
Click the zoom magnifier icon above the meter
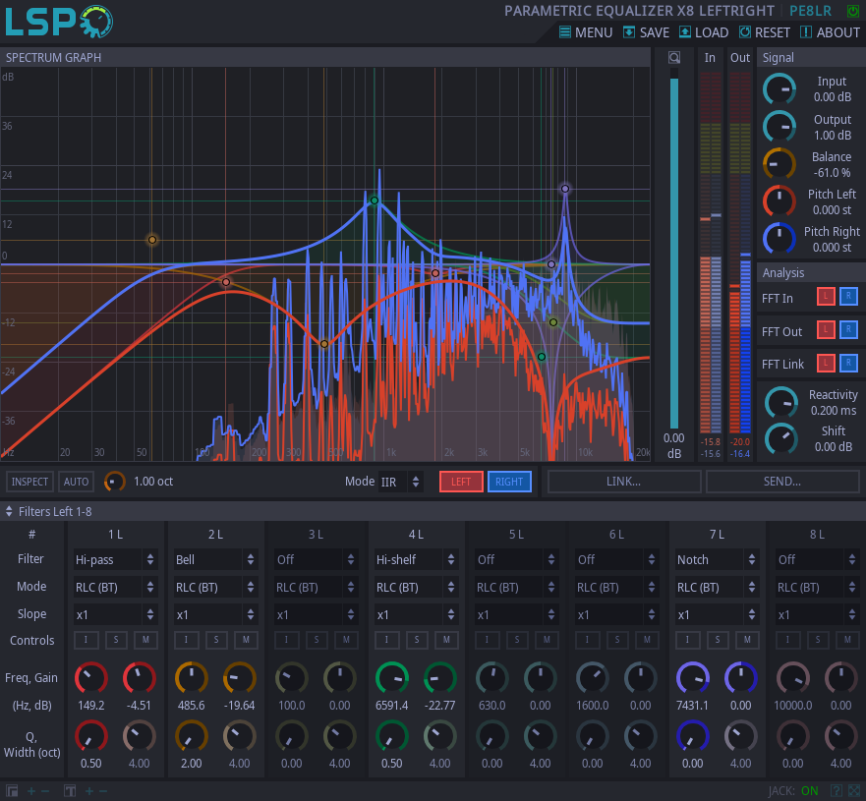pos(673,57)
